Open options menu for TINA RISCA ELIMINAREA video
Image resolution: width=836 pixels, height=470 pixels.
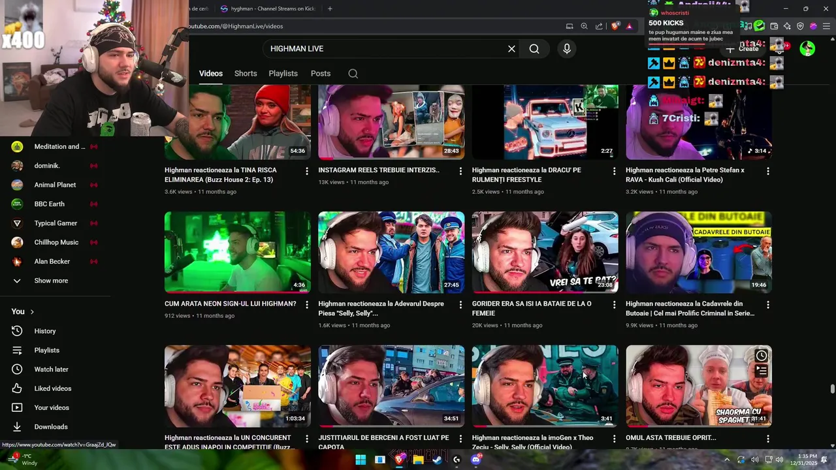(x=307, y=171)
